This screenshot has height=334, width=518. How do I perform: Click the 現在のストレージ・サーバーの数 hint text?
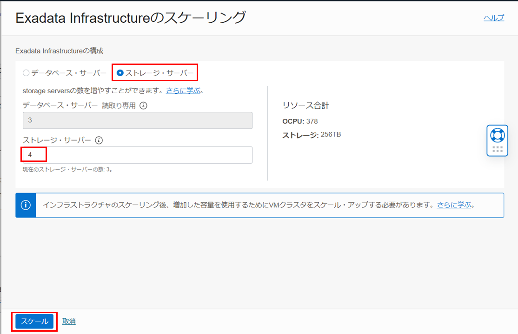[67, 169]
